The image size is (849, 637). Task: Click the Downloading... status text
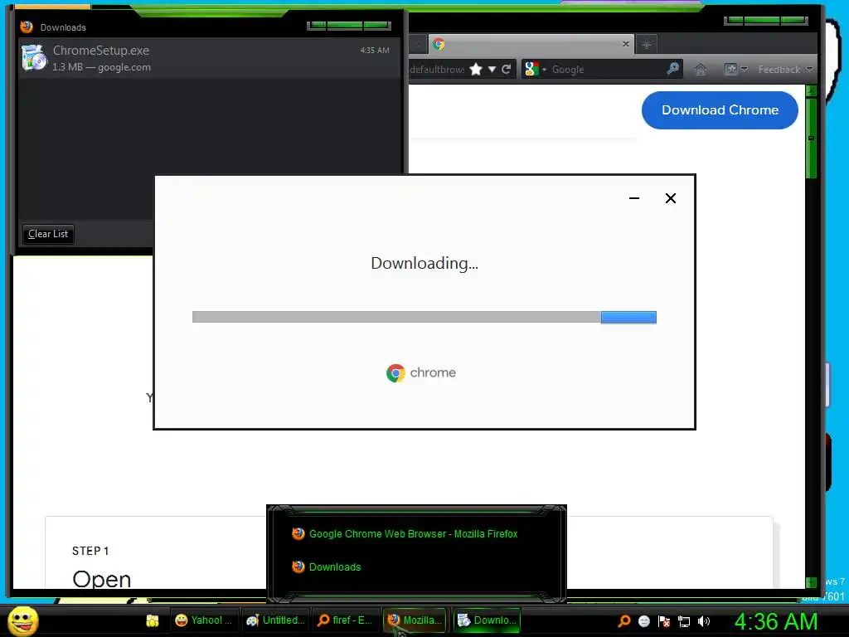coord(424,263)
